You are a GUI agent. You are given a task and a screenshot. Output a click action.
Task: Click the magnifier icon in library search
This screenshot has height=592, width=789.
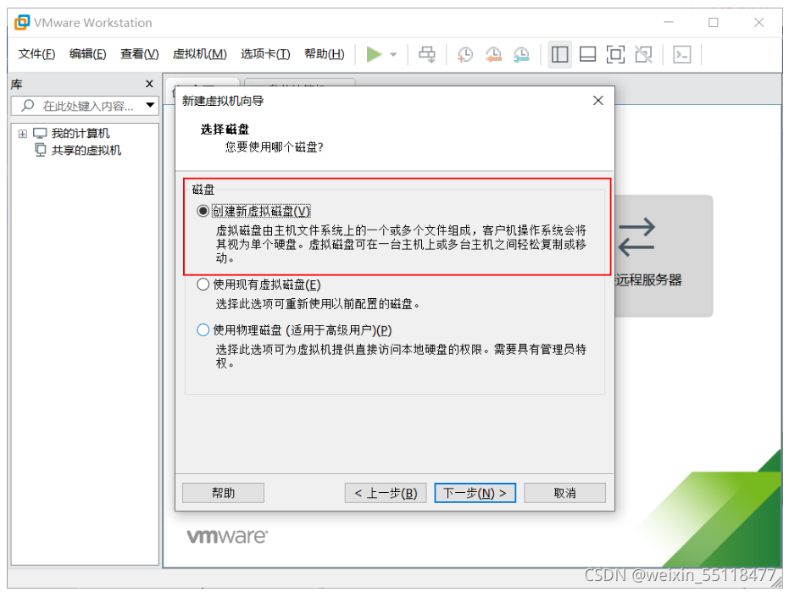(x=28, y=105)
